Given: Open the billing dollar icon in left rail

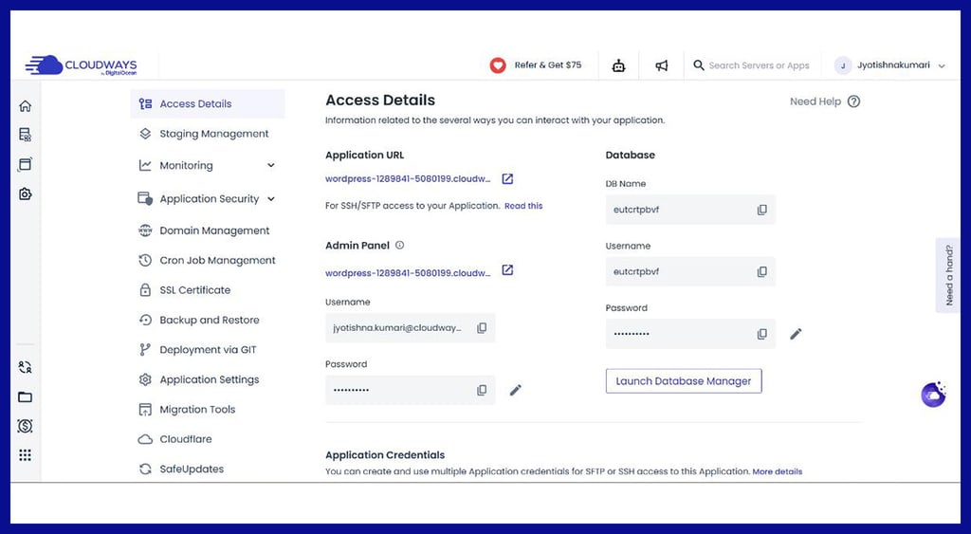Looking at the screenshot, I should [x=25, y=426].
